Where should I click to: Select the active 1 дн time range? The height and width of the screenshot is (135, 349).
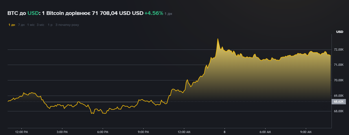click(x=12, y=25)
